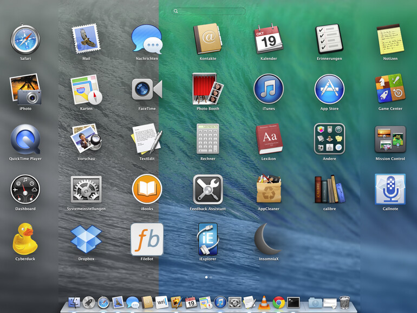Launch Game Center
417x313 pixels.
click(x=390, y=88)
